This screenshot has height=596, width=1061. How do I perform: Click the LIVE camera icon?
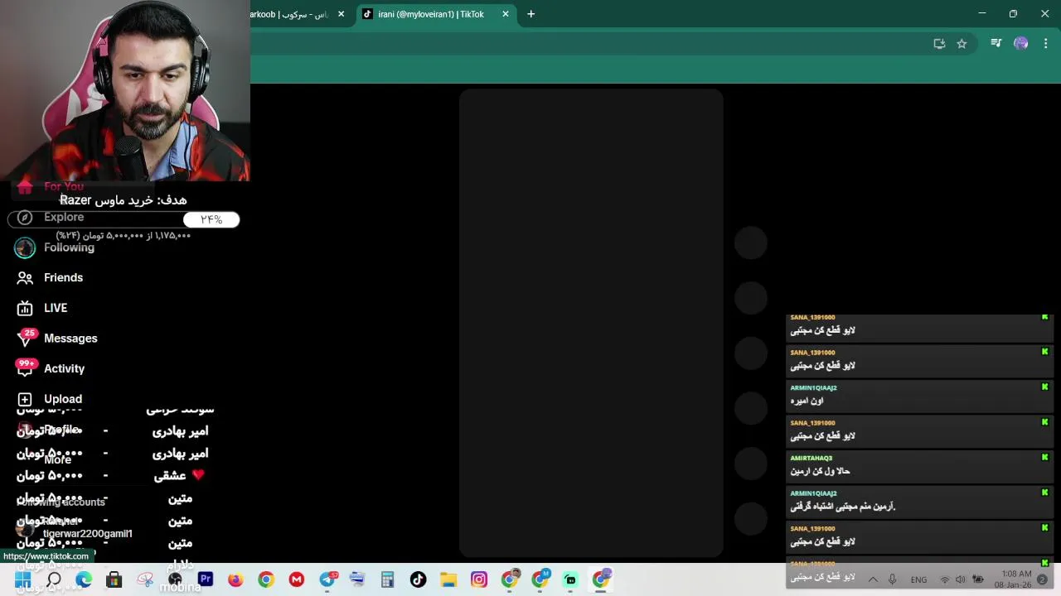[x=25, y=308]
